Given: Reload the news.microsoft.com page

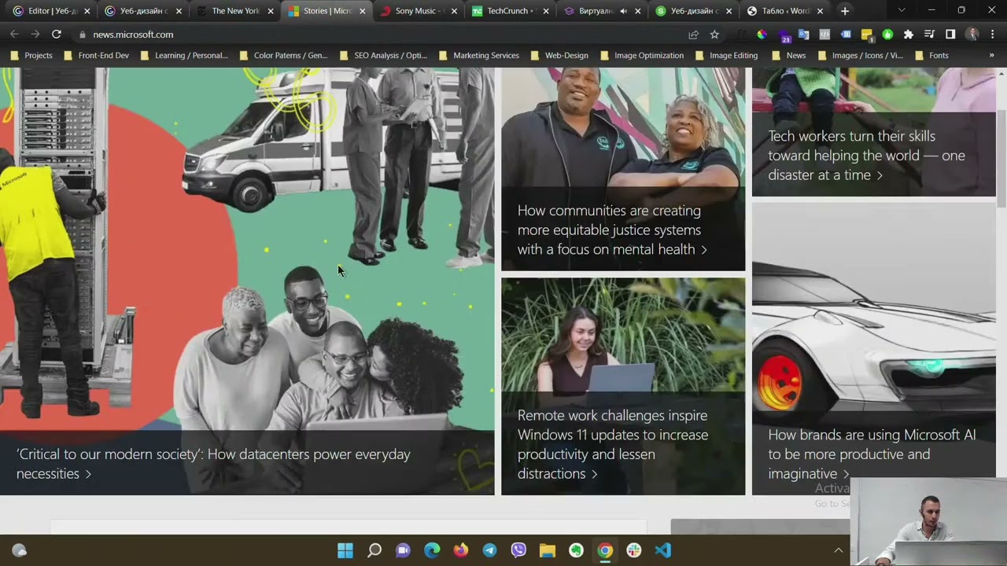Looking at the screenshot, I should click(57, 35).
